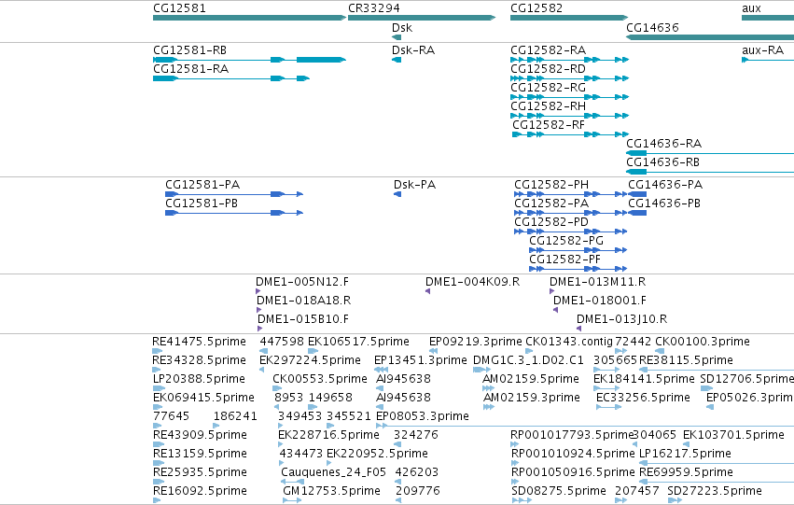Select the RP001010924.5prime EST label
The width and height of the screenshot is (794, 505).
point(573,454)
